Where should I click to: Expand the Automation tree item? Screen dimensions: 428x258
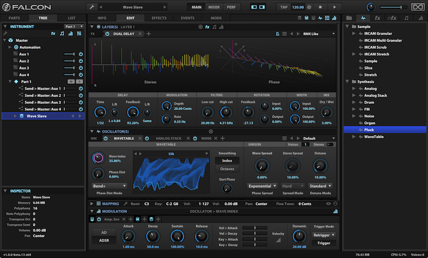(10, 47)
